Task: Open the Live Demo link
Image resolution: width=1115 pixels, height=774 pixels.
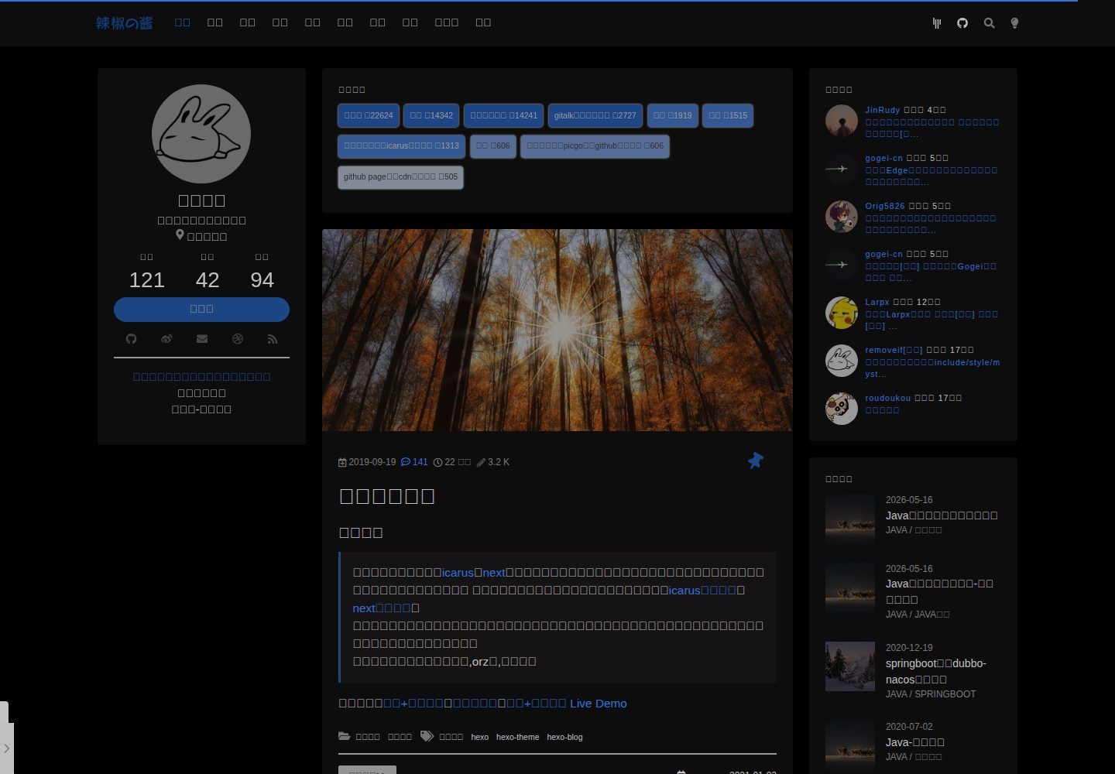Action: tap(599, 704)
